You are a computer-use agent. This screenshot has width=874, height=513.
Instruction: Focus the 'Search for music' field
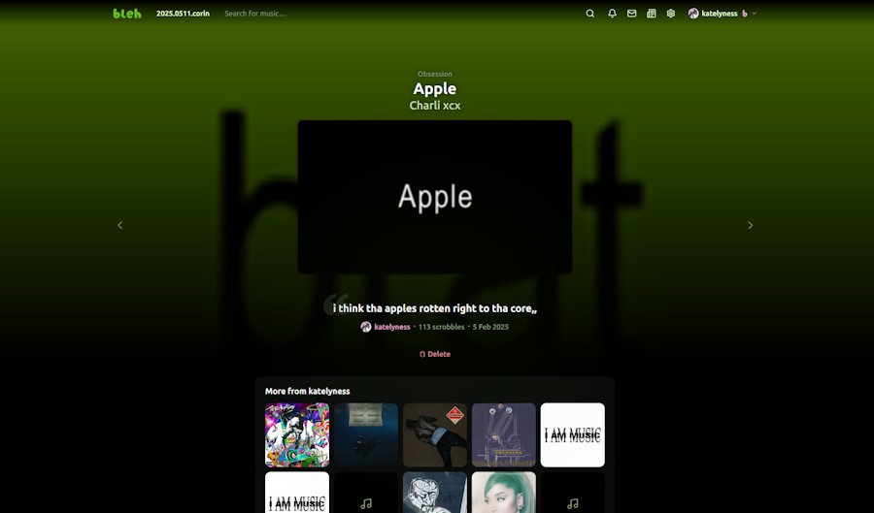(291, 14)
